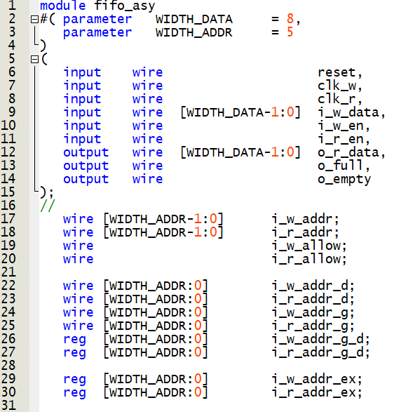The width and height of the screenshot is (394, 412).
Task: Click the closing ); on line 15
Action: click(x=47, y=192)
